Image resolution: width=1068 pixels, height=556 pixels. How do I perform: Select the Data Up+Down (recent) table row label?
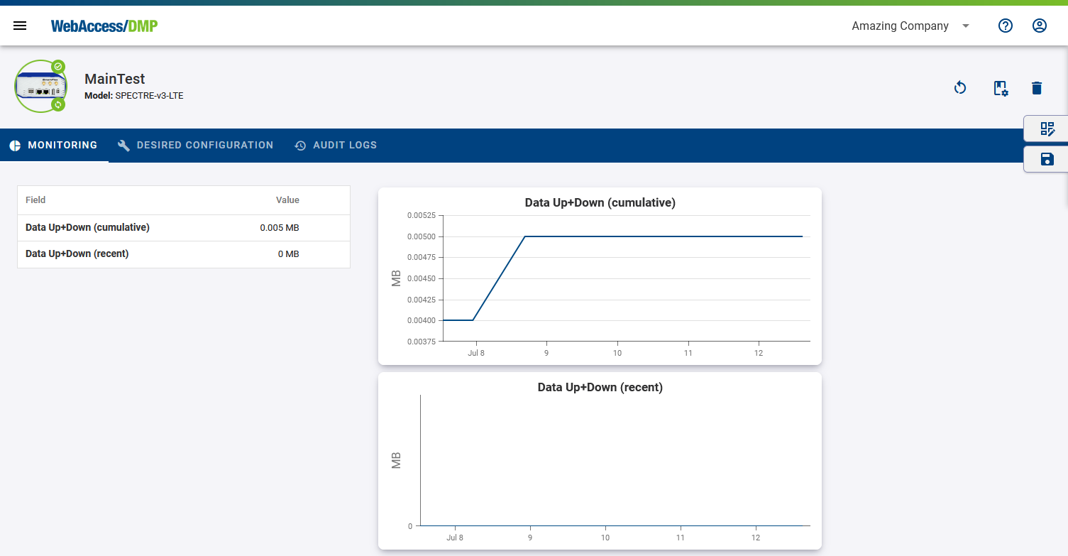(77, 254)
